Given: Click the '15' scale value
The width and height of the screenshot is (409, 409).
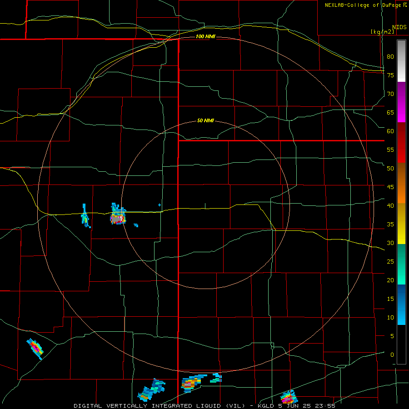Looking at the screenshot, I should coord(390,299).
